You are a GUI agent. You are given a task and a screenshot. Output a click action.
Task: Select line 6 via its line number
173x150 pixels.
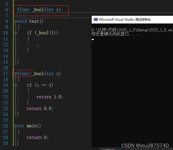[7, 9]
